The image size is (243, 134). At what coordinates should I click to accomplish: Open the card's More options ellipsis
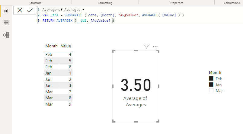coord(155,46)
